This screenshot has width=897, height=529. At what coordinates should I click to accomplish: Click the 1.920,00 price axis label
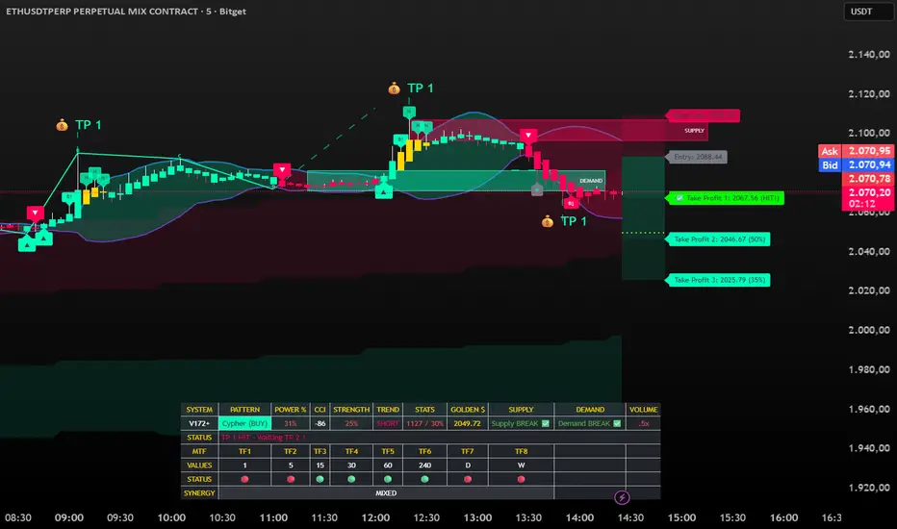point(869,488)
